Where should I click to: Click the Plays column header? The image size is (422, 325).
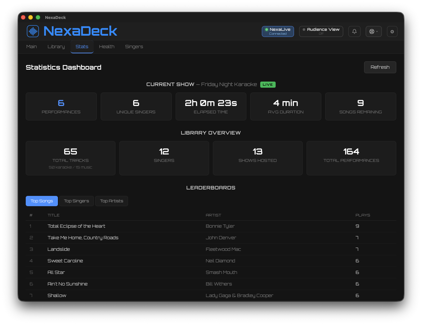362,215
